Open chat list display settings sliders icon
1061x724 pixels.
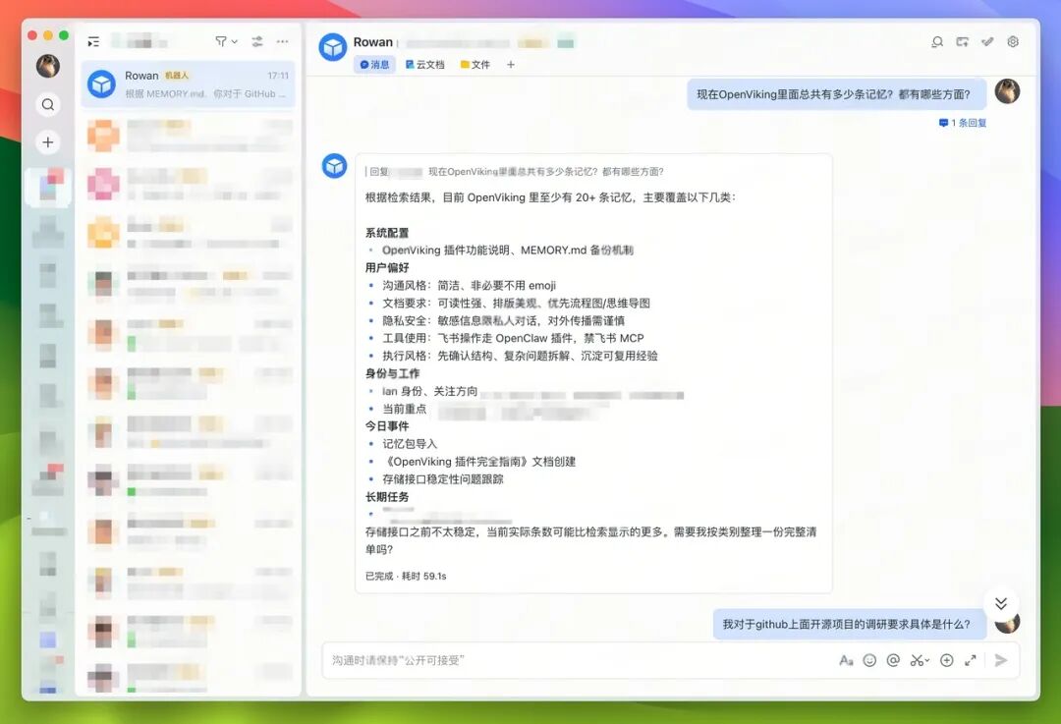(257, 42)
